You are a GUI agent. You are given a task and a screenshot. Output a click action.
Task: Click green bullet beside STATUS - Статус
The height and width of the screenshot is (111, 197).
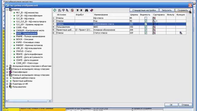(x=14, y=51)
